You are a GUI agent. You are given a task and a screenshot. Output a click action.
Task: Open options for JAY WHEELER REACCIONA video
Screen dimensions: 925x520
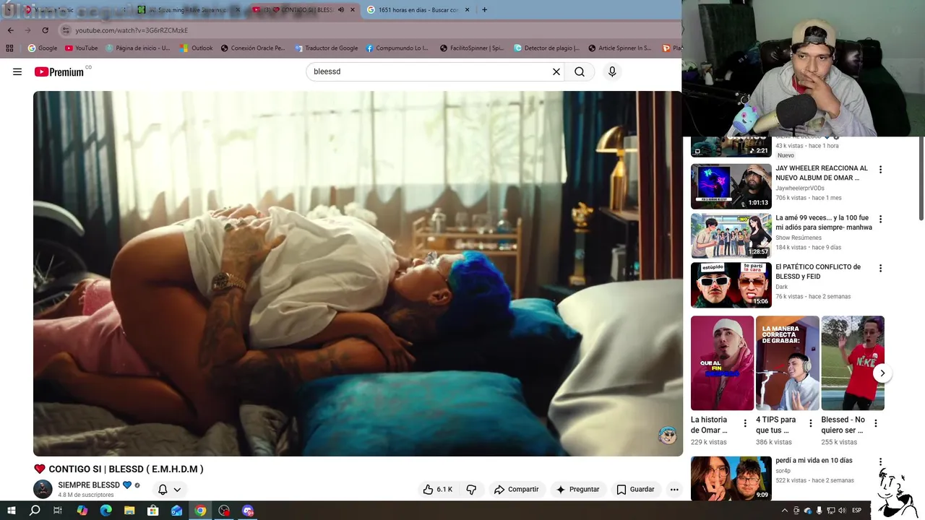click(x=880, y=170)
